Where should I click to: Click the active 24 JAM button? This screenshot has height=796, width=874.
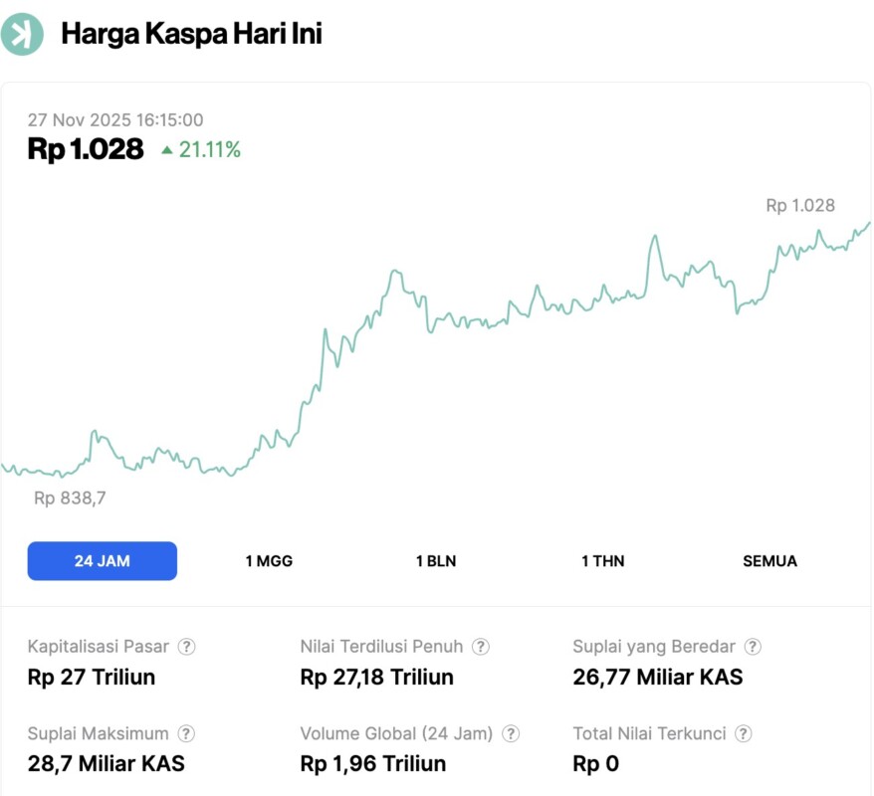point(102,561)
